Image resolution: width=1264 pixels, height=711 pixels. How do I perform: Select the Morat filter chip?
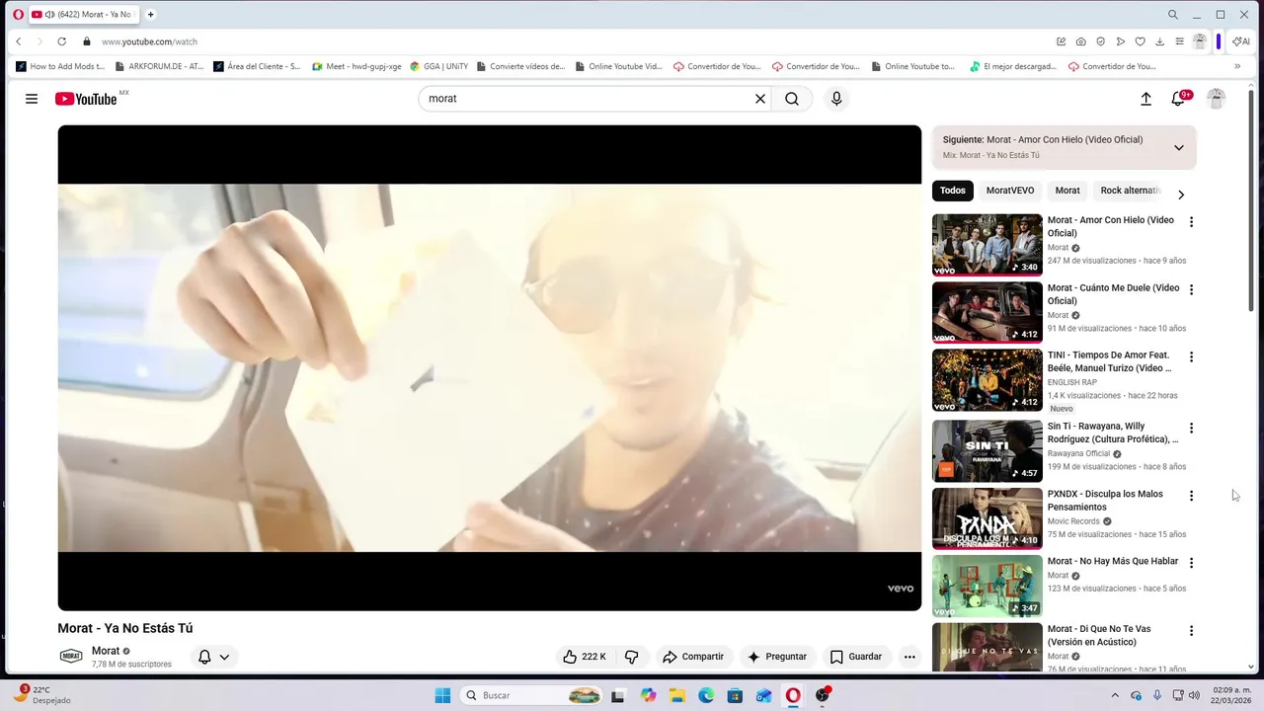(x=1067, y=191)
